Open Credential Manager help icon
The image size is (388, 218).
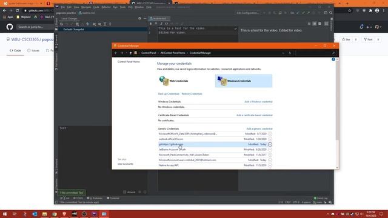(333, 59)
